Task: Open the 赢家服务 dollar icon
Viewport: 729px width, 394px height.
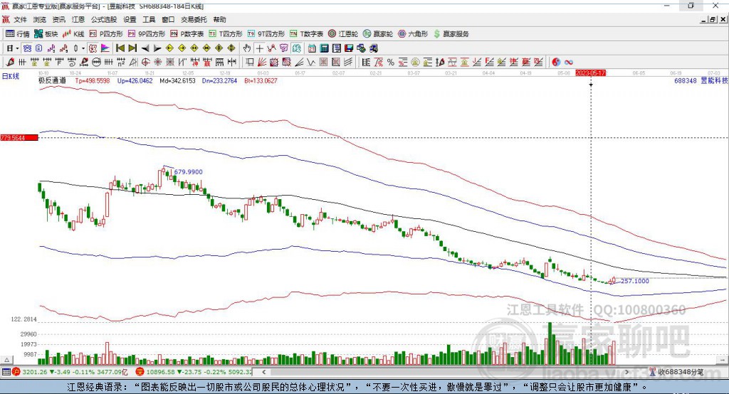Action: coord(451,34)
